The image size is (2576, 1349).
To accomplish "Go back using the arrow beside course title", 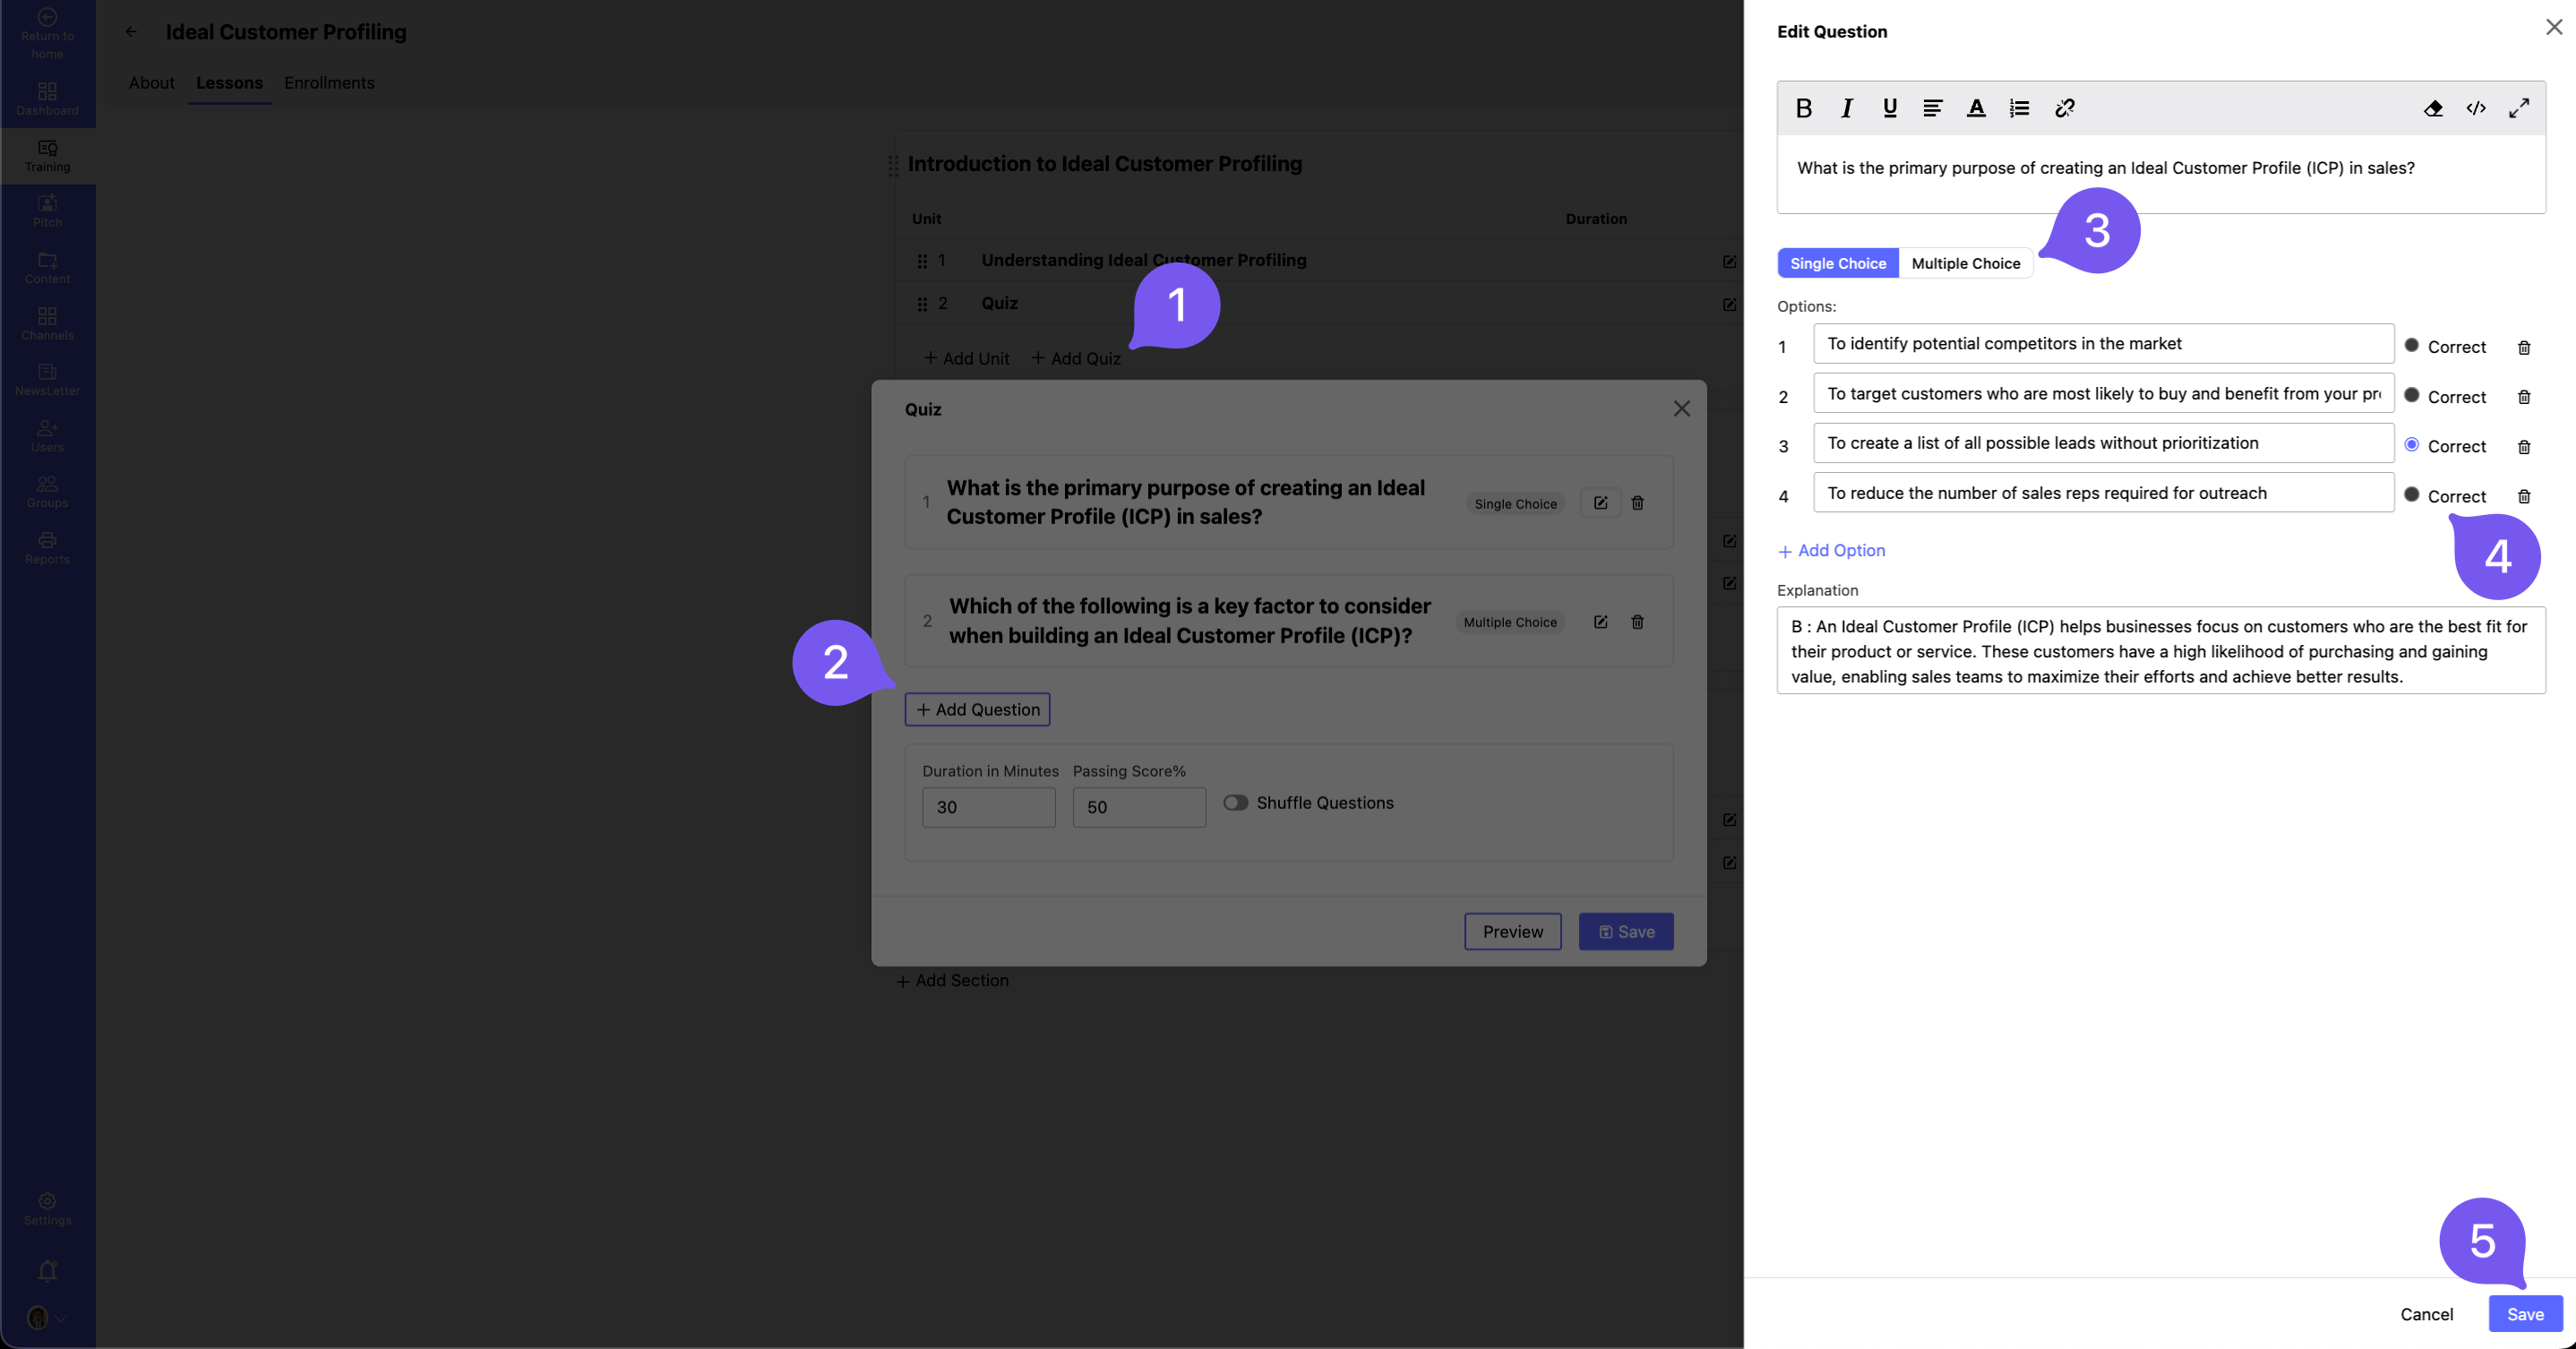I will tap(131, 32).
